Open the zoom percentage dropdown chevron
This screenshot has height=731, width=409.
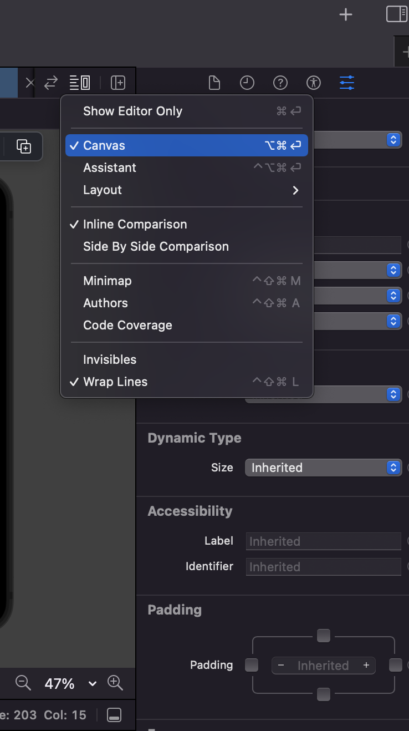tap(93, 684)
